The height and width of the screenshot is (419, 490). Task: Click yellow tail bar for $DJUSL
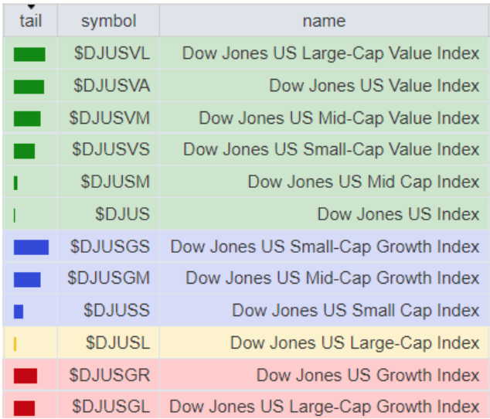(15, 343)
